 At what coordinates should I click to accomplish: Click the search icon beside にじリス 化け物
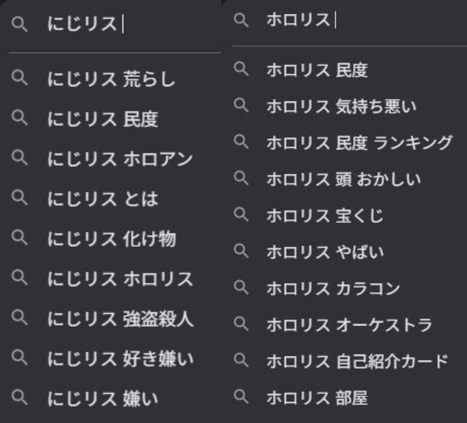pos(20,238)
